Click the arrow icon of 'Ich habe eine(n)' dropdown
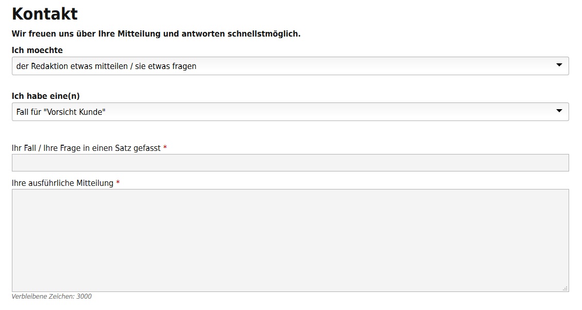The width and height of the screenshot is (582, 310). click(559, 111)
